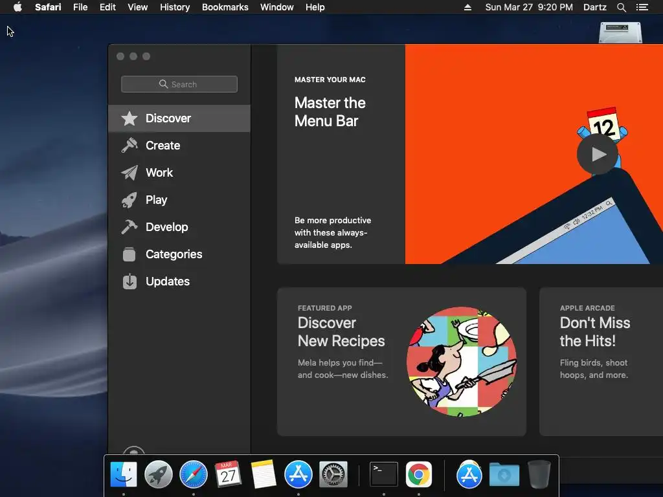
Task: Click the FEATURED APP label
Action: 325,308
